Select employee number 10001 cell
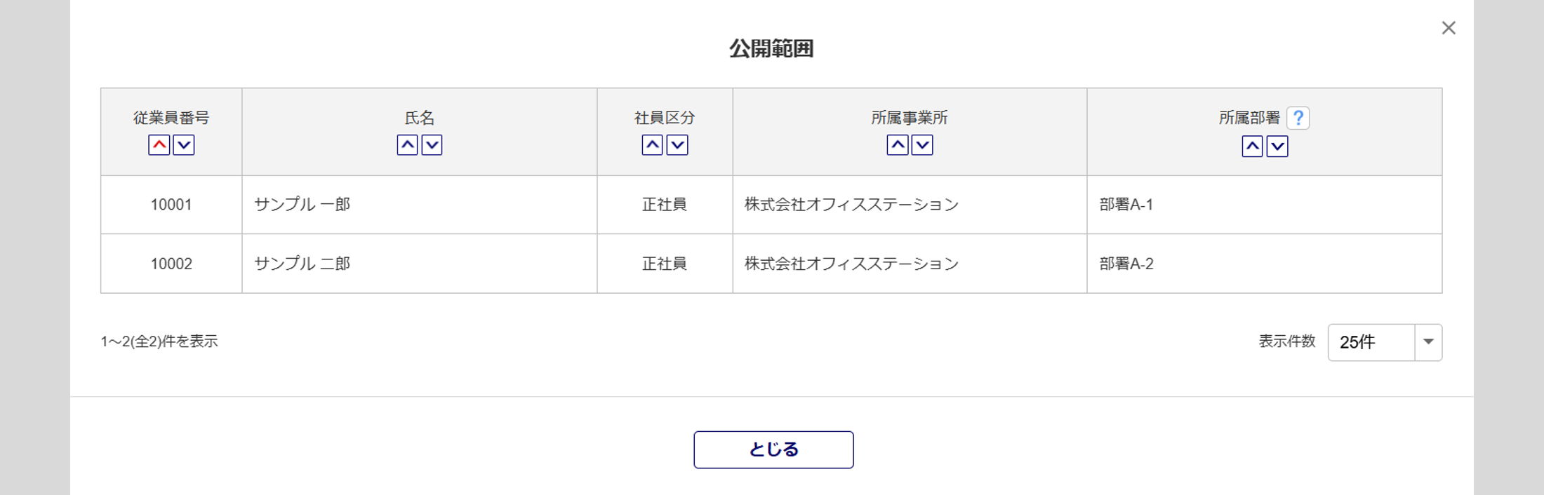The width and height of the screenshot is (1544, 495). tap(171, 205)
